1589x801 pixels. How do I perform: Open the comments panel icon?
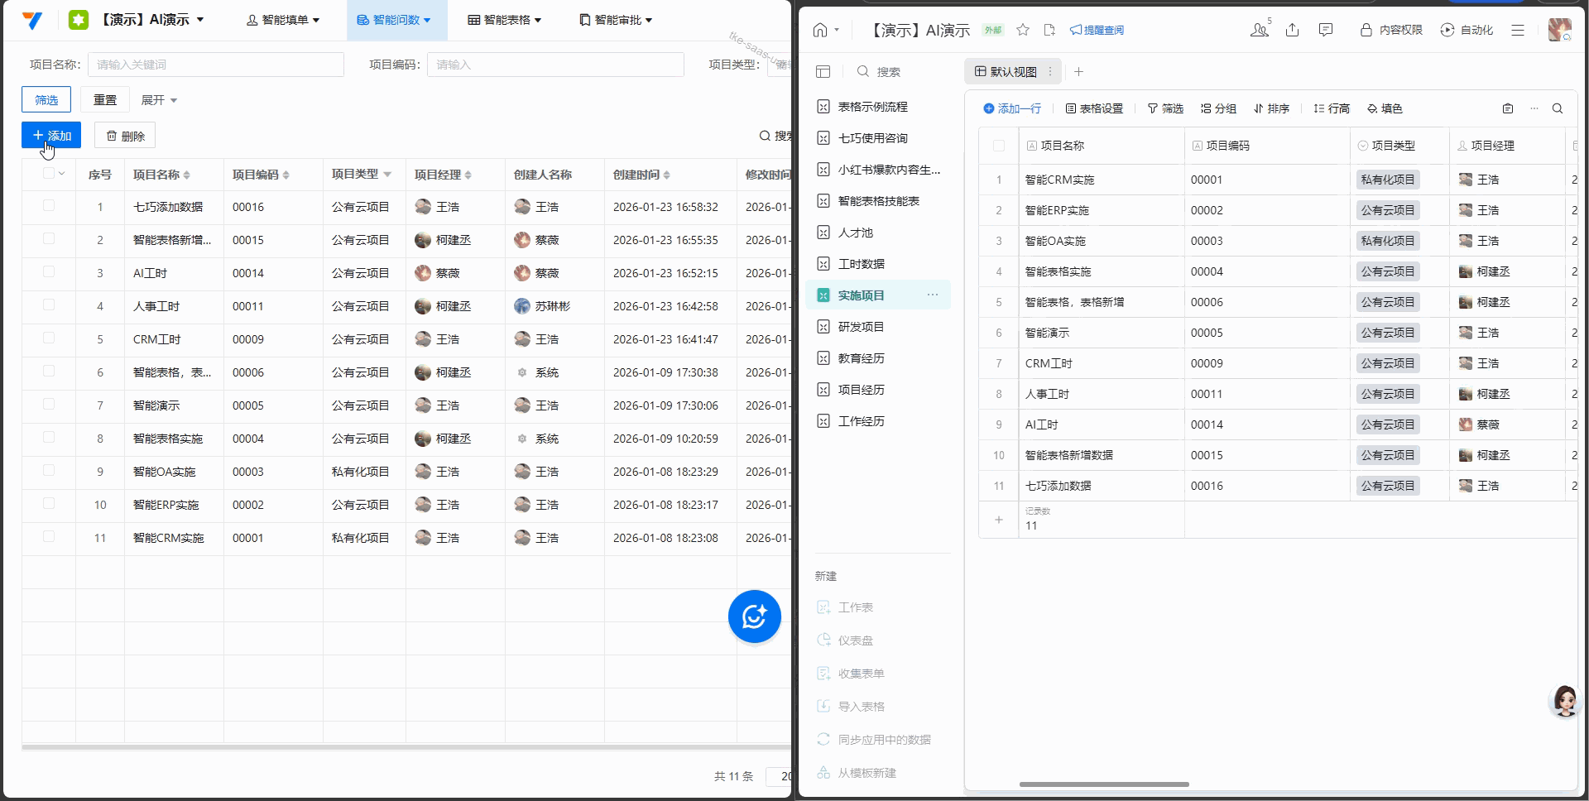coord(1326,30)
